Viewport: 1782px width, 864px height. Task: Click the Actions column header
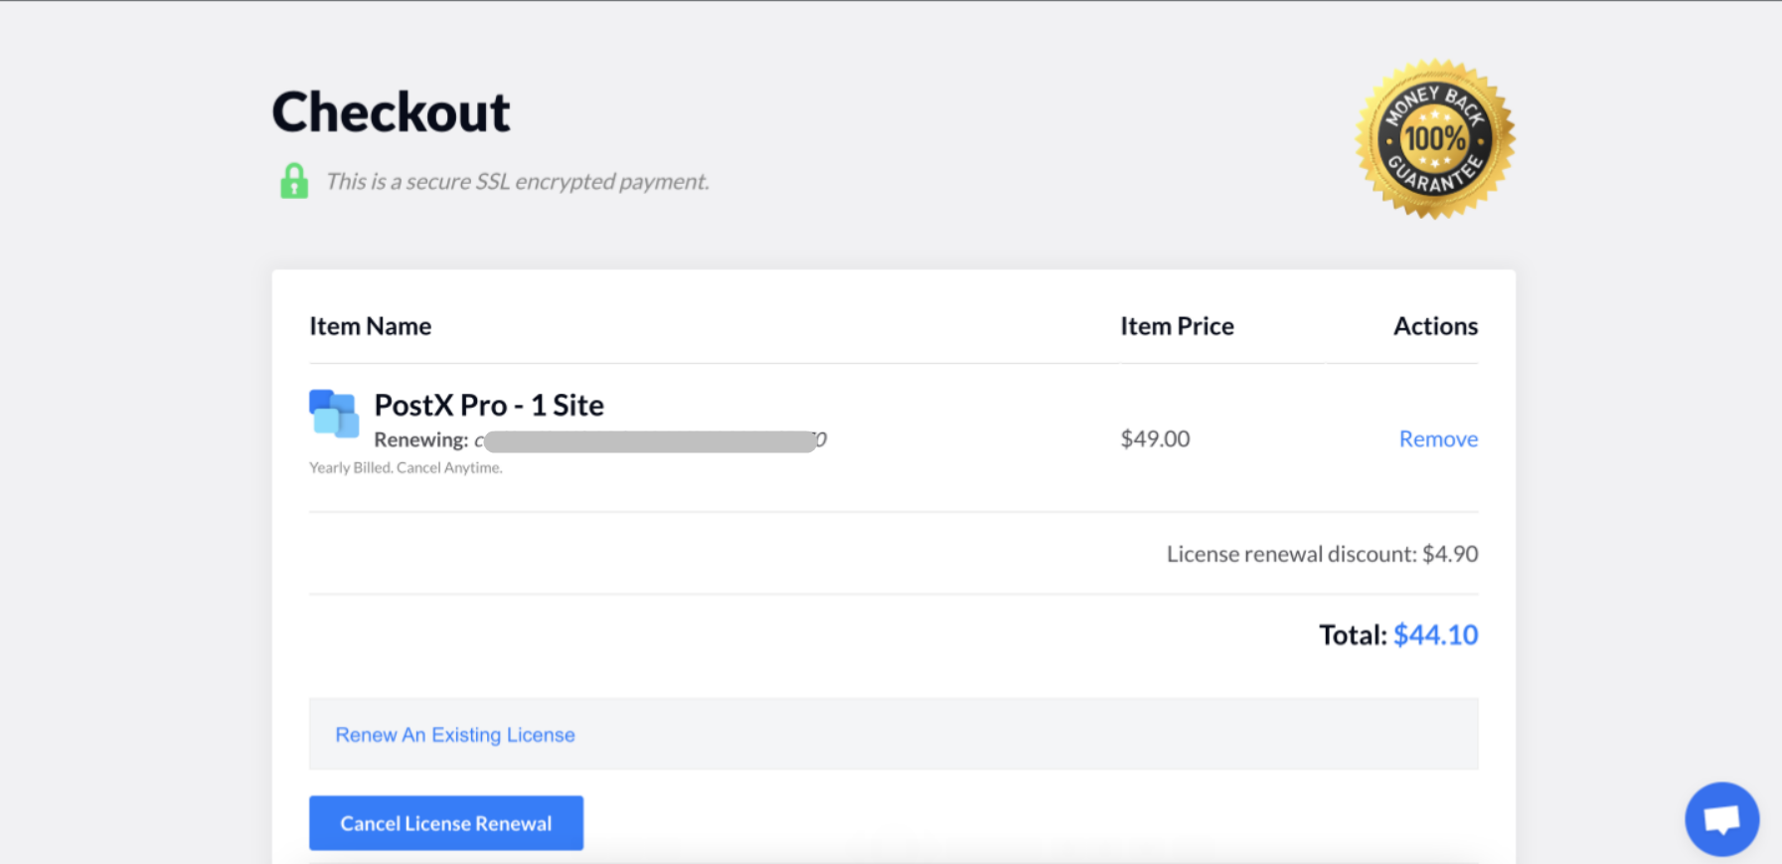tap(1435, 325)
